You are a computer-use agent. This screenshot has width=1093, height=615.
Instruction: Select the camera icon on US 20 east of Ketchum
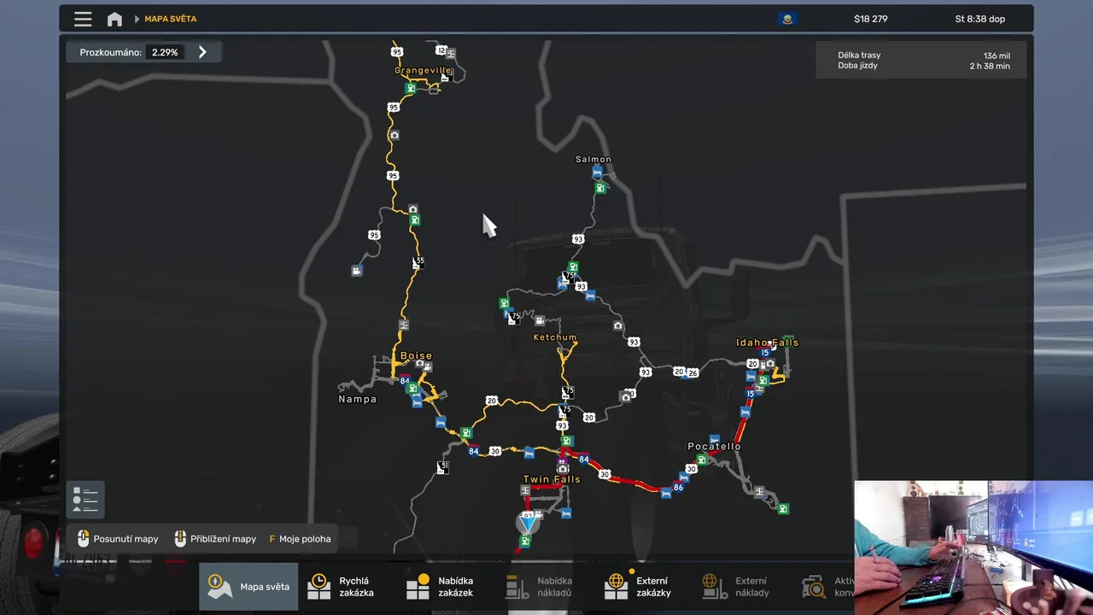(626, 396)
